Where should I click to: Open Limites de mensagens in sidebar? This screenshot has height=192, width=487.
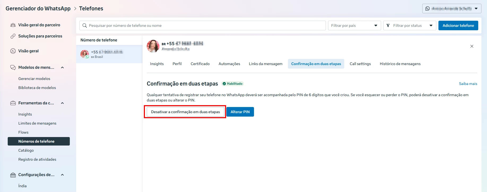(x=37, y=123)
